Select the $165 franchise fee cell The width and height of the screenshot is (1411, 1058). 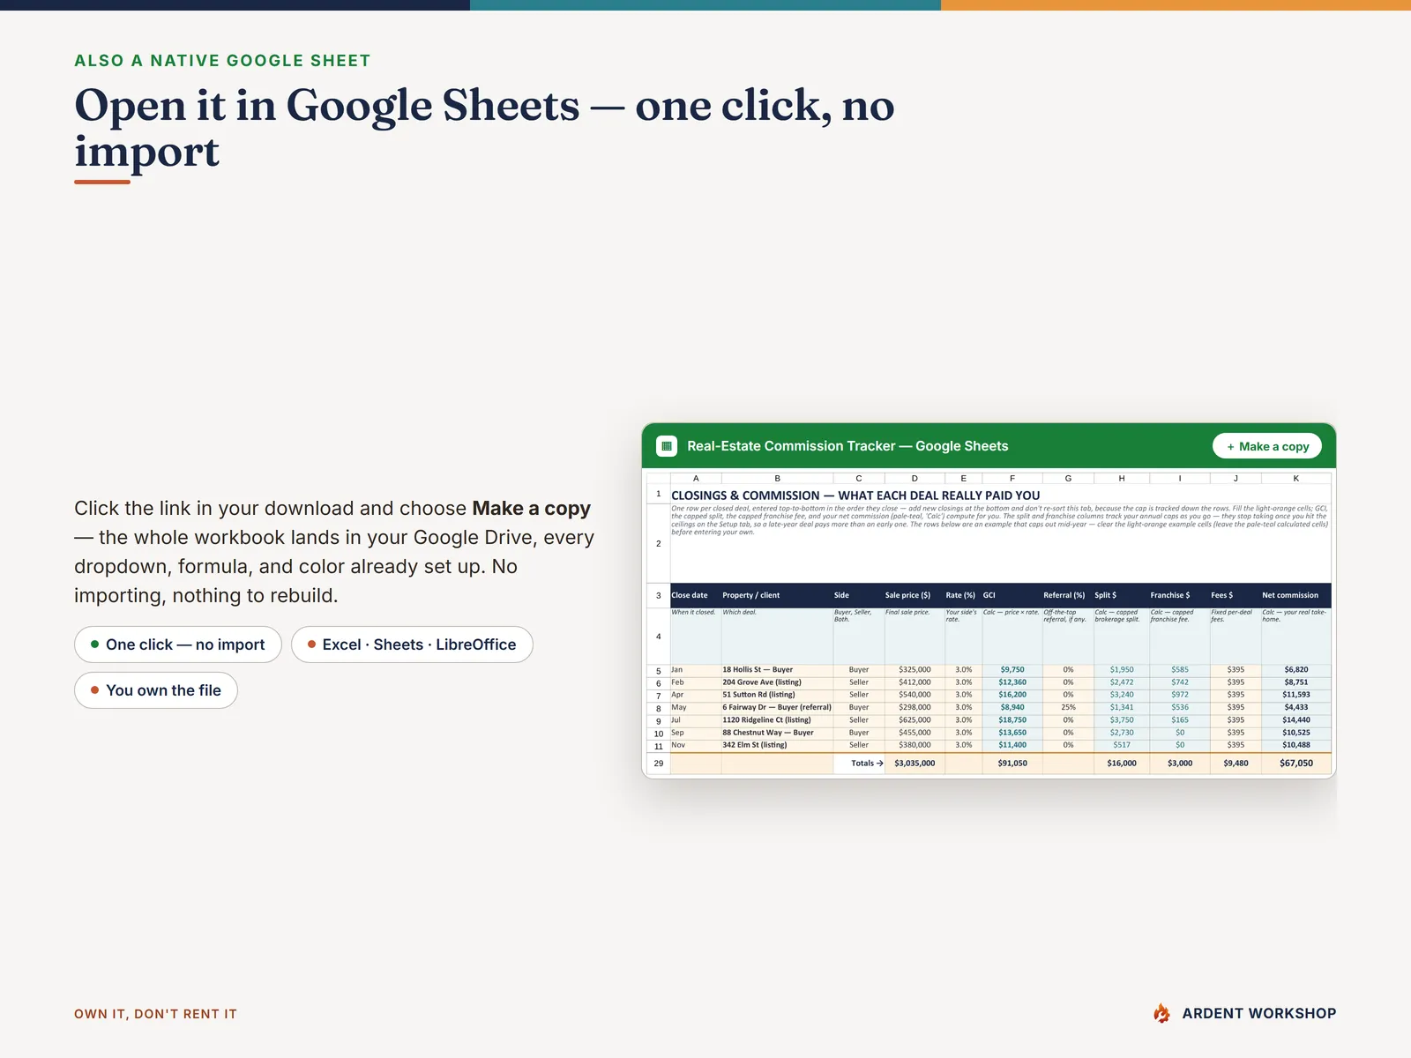click(1180, 720)
